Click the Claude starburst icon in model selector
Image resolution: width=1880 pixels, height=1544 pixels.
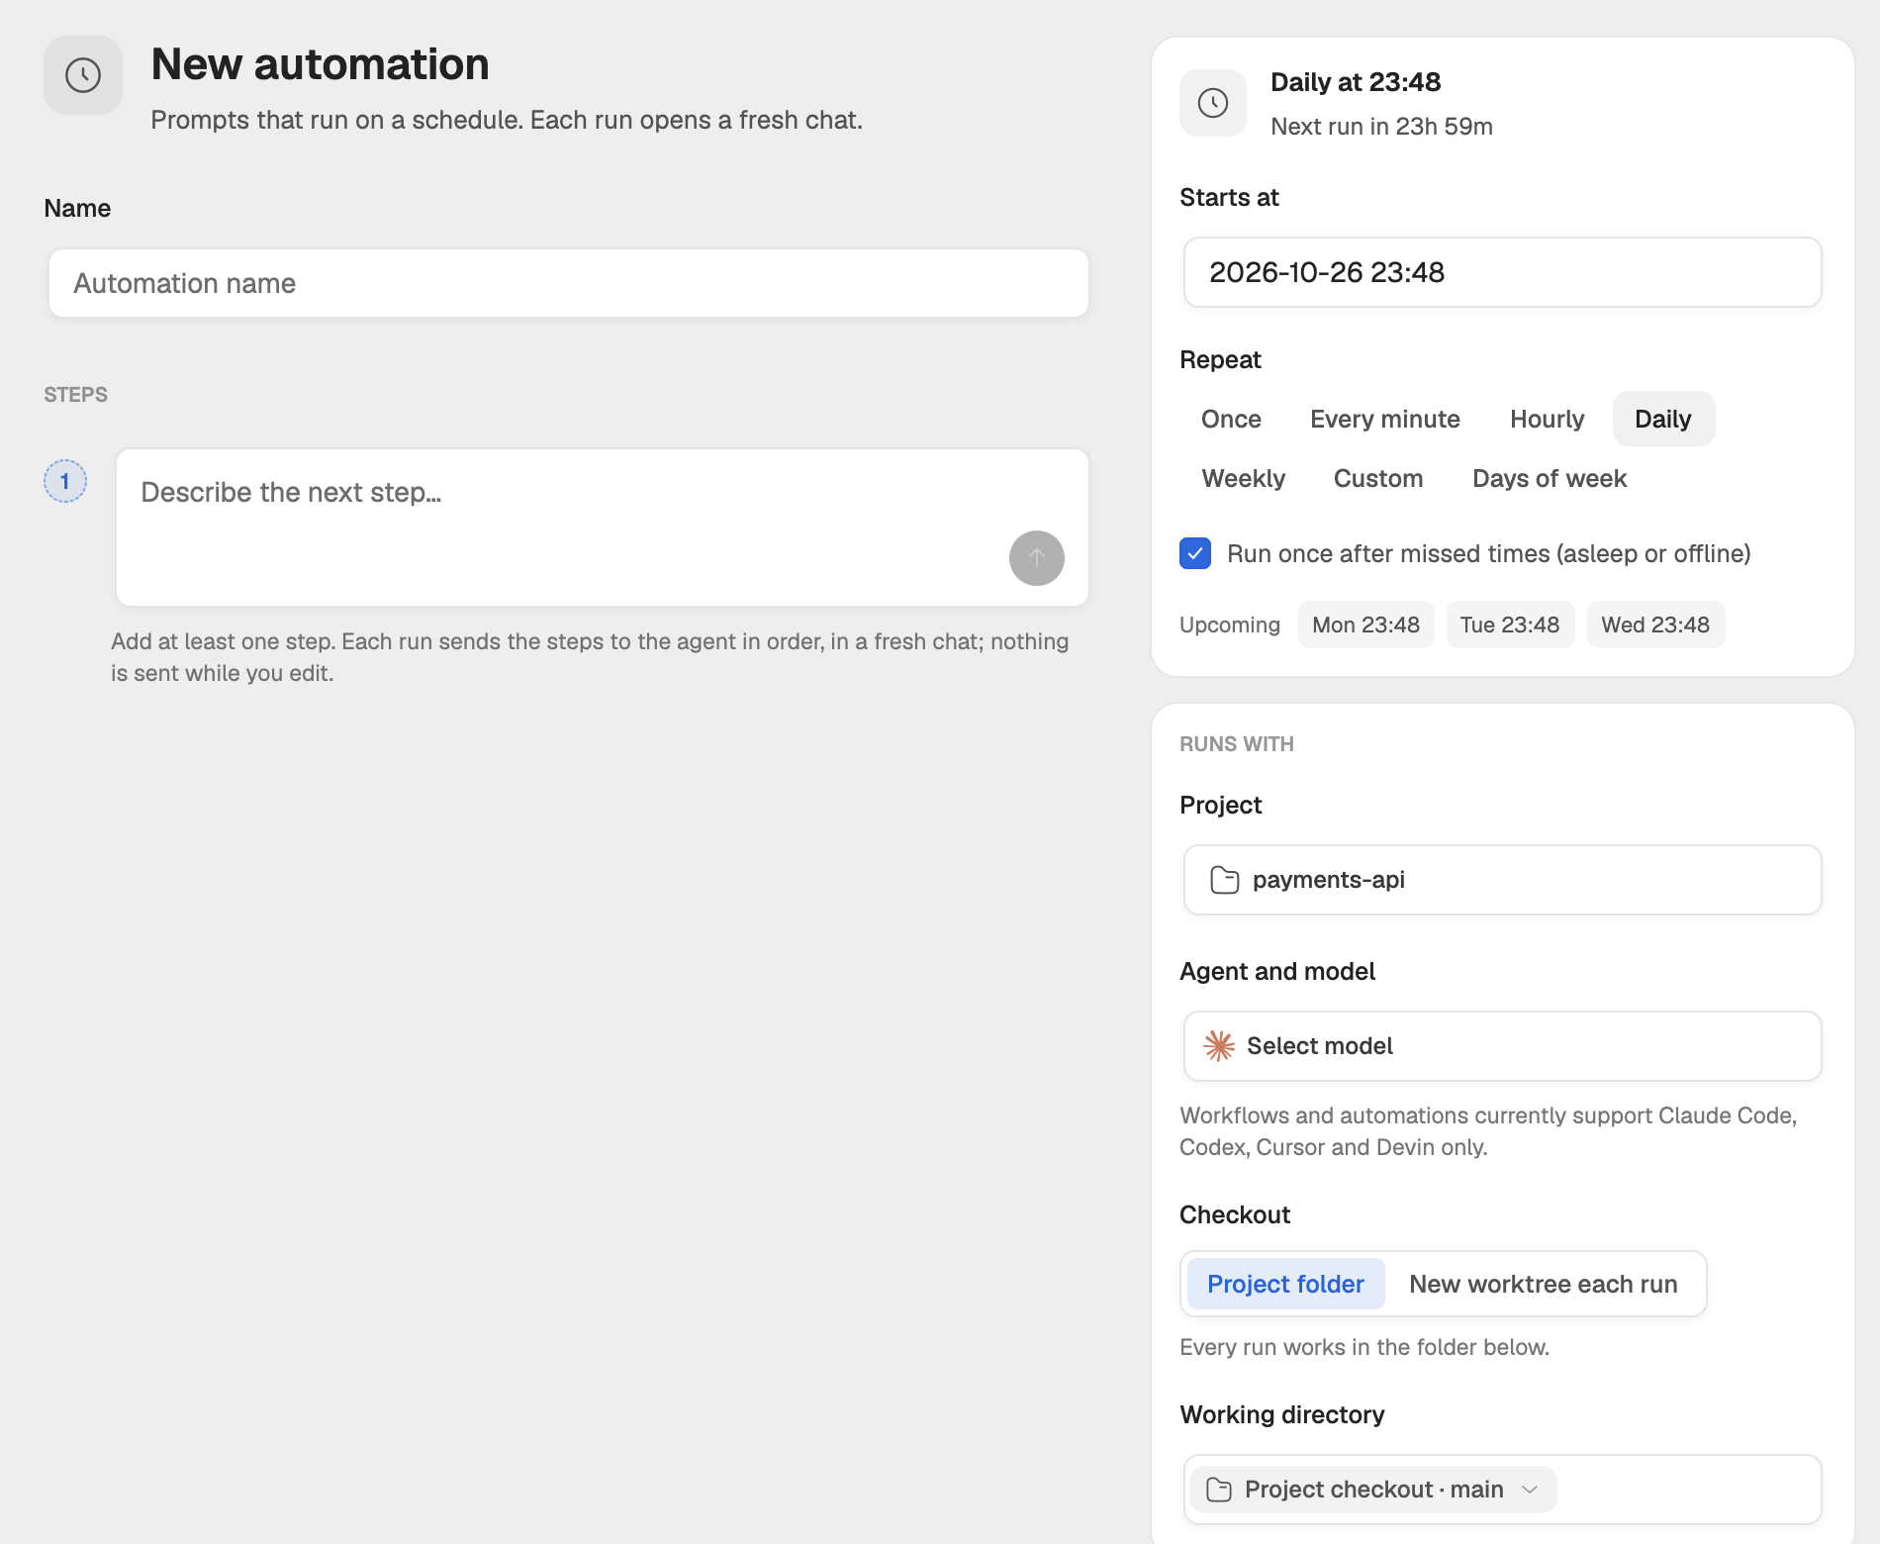1219,1046
